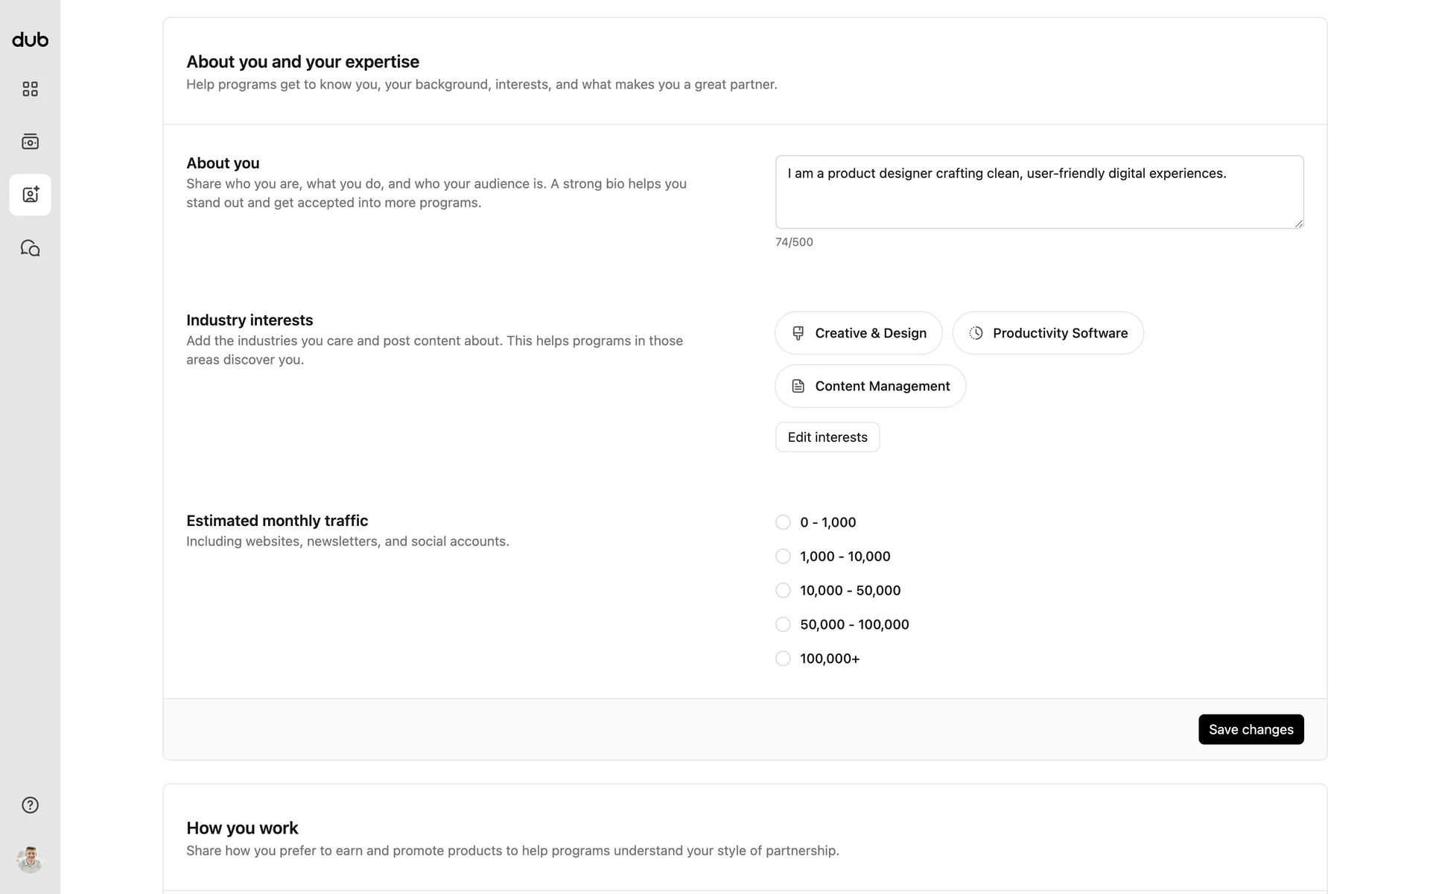1430x894 pixels.
Task: Select the 100,000+ traffic option
Action: tap(783, 659)
